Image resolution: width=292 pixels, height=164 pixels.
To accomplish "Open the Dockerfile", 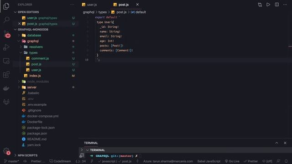I will pos(35,122).
